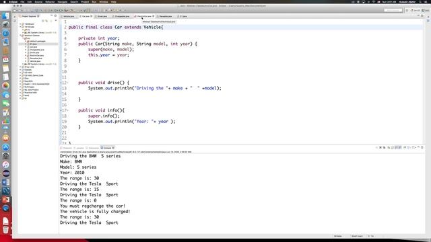Place cursor on 'private int year;' line
Image resolution: width=431 pixels, height=242 pixels.
(99, 38)
